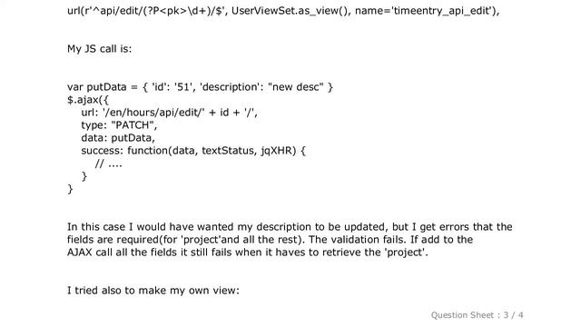
Task: Click the url '/en/hours/api/edit/' line
Action: 170,113
